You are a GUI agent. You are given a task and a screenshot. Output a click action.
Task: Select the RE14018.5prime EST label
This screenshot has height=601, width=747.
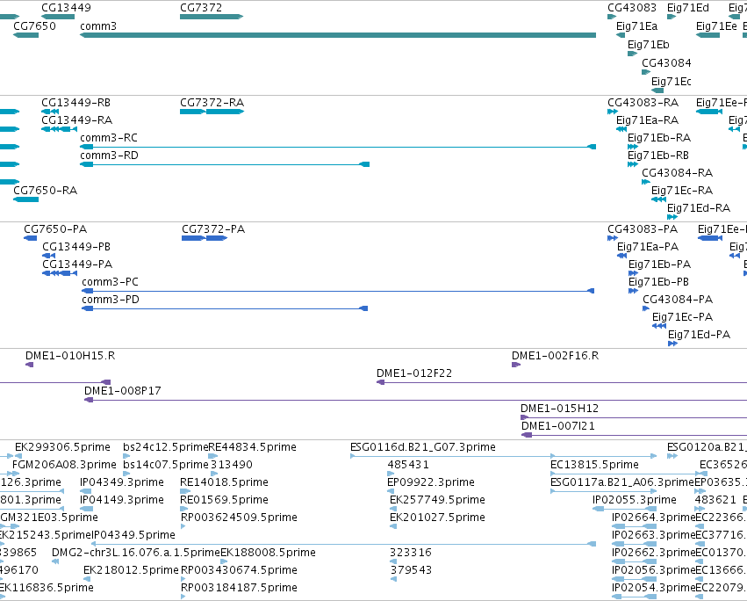(224, 482)
